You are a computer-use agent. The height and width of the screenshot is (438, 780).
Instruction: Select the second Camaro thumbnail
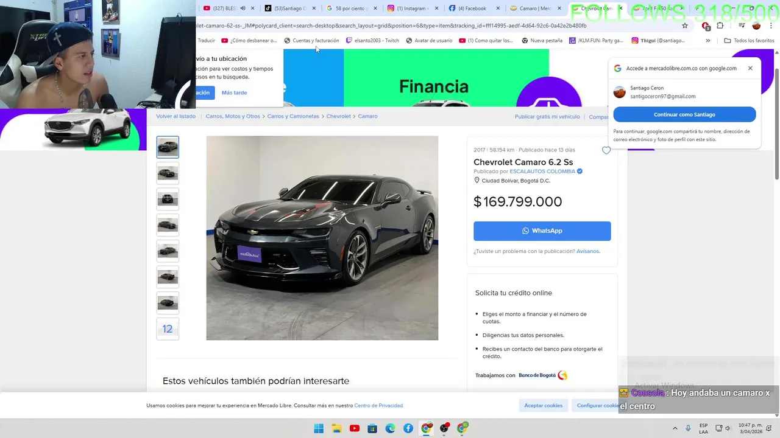(168, 173)
